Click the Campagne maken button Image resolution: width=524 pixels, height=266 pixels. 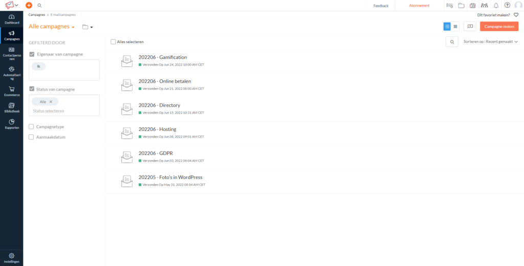click(x=499, y=27)
